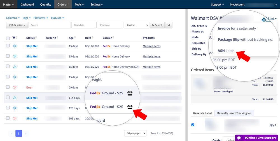Screen dimensions: 280x141
Task: Open the Support menu
Action: click(x=217, y=4)
